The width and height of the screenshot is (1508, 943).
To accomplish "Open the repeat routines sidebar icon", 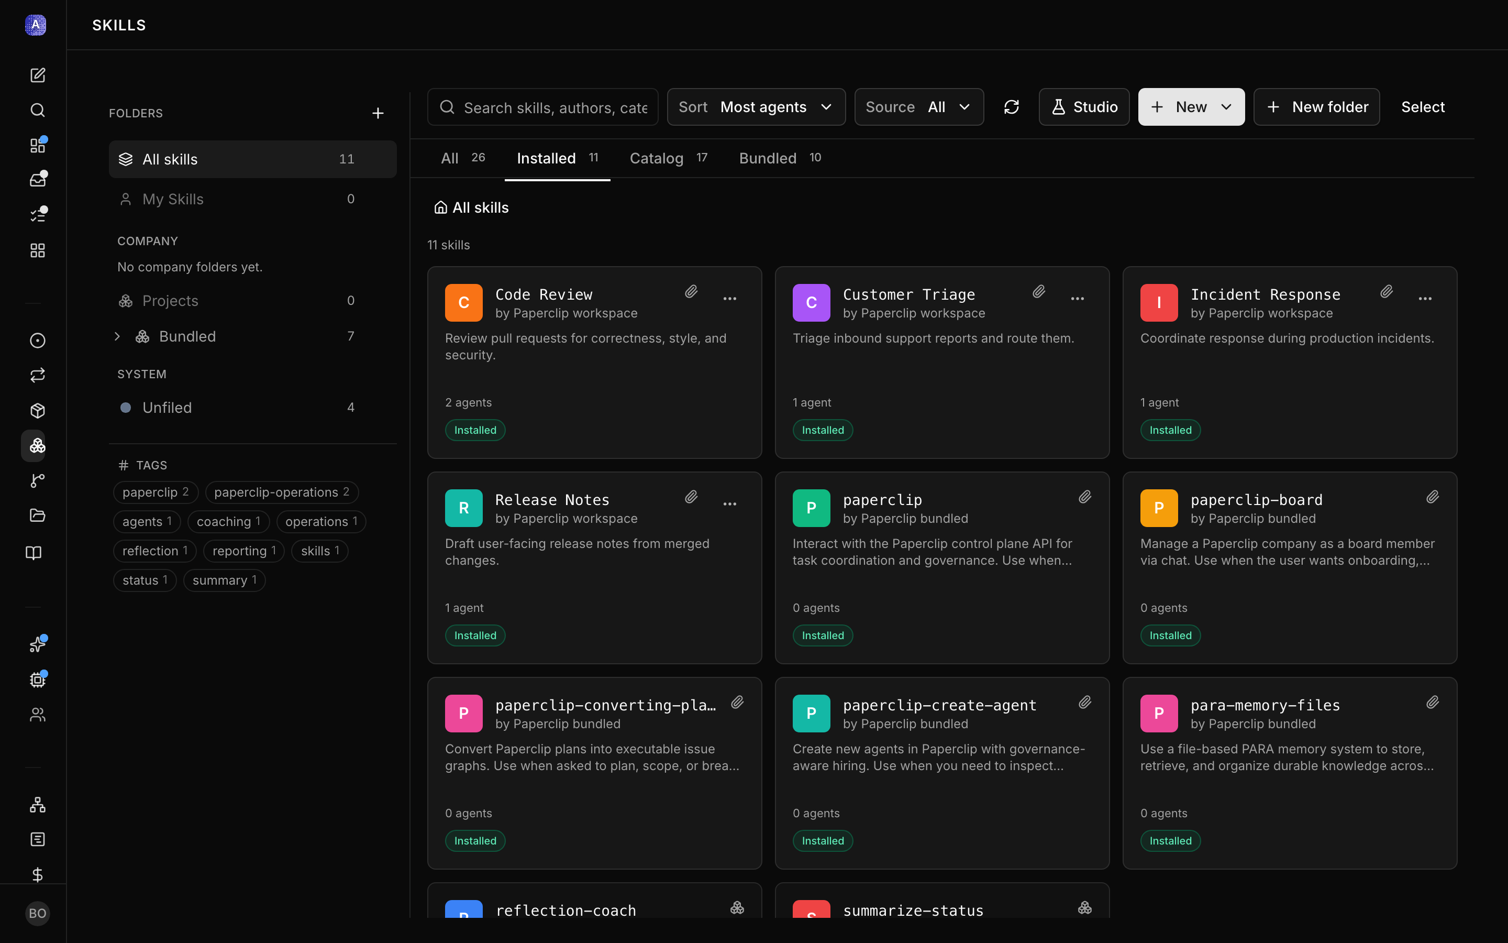I will click(x=37, y=376).
